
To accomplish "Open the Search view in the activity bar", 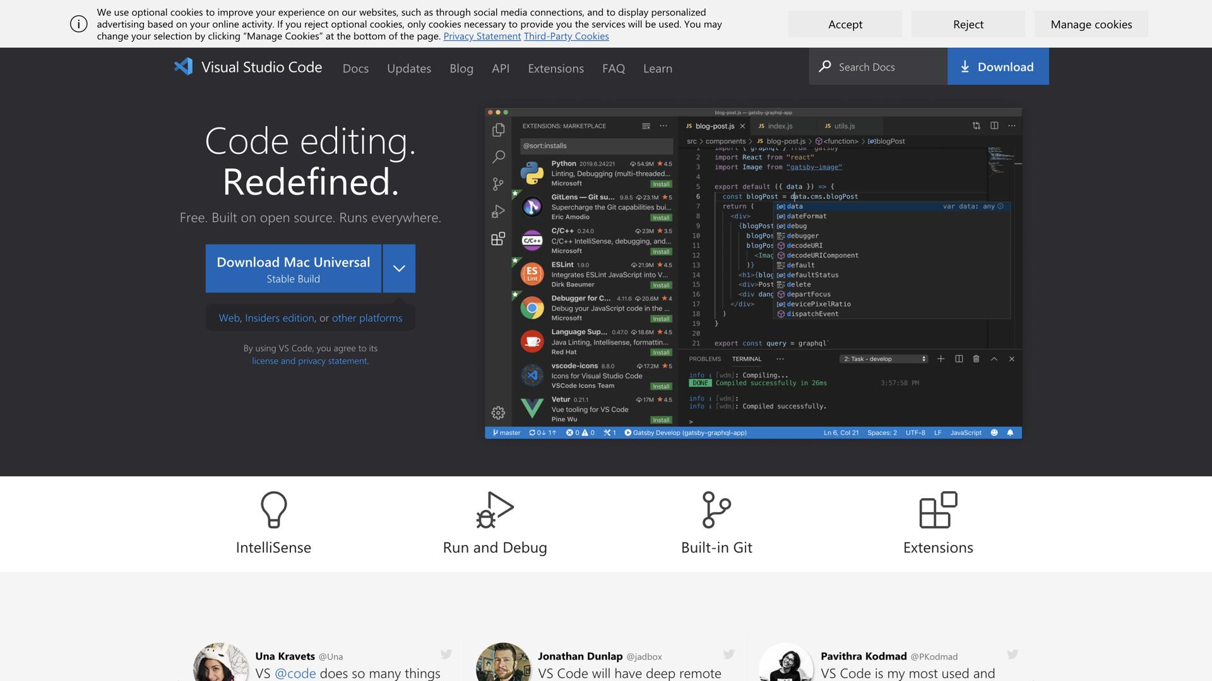I will point(498,157).
